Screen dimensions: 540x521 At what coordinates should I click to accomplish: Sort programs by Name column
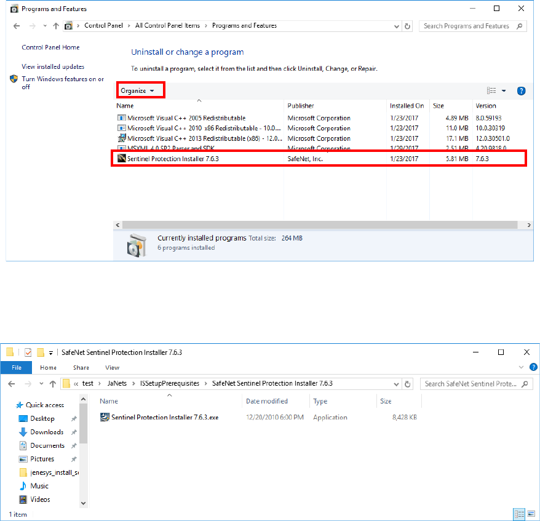[125, 106]
